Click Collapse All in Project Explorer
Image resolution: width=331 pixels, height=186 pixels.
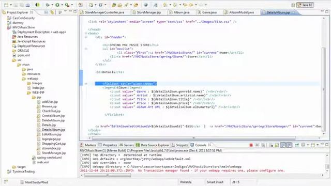(x=46, y=12)
